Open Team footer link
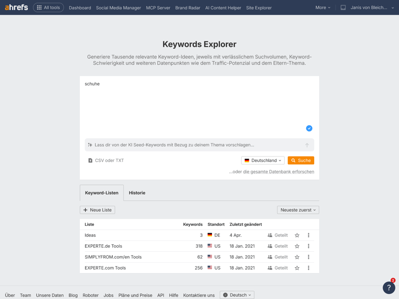This screenshot has height=299, width=399. 25,295
